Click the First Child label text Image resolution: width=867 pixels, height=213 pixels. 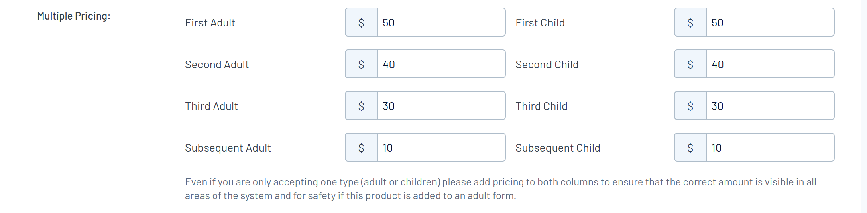[x=540, y=23]
